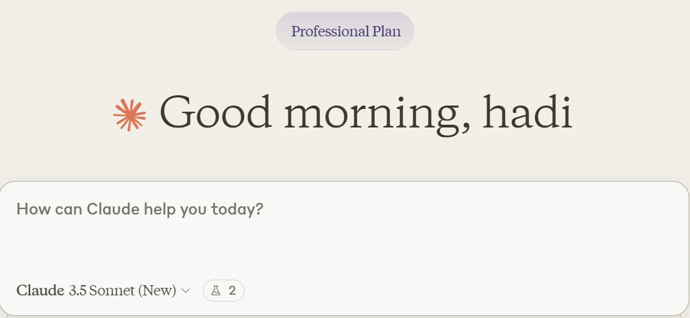690x318 pixels.
Task: Click the orange Claude starburst logo
Action: 130,115
